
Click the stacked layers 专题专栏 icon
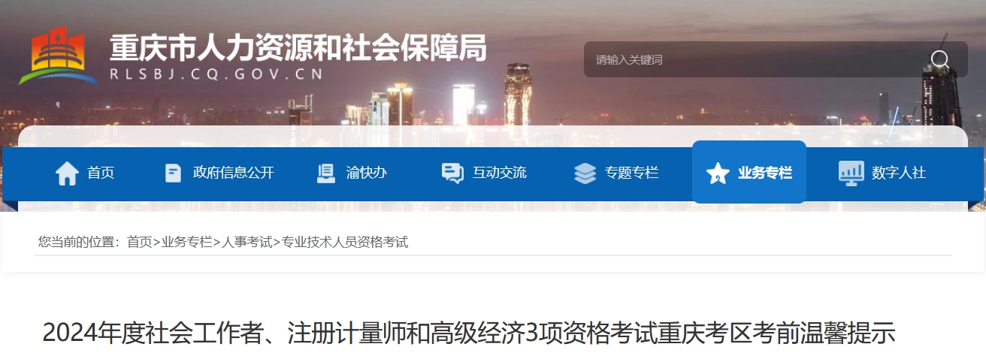pyautogui.click(x=585, y=173)
